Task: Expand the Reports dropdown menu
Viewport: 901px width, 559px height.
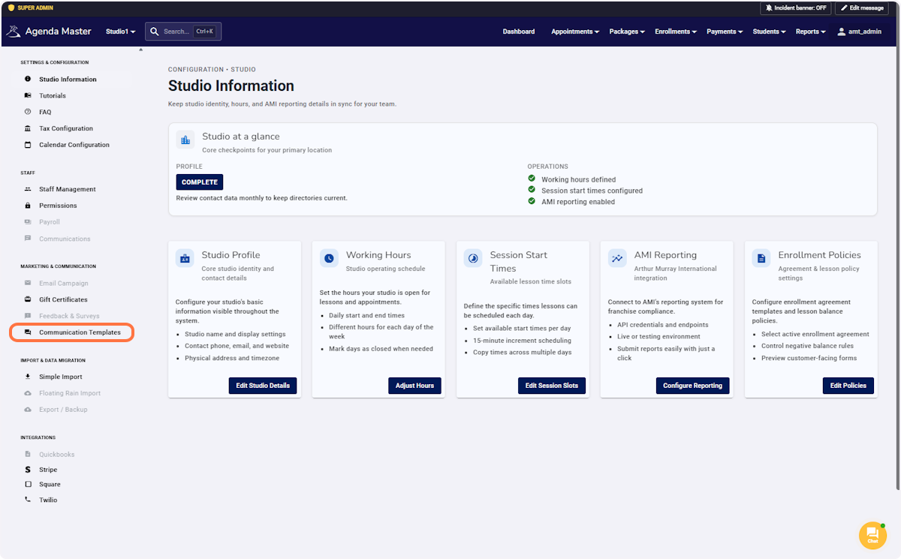Action: [x=811, y=32]
